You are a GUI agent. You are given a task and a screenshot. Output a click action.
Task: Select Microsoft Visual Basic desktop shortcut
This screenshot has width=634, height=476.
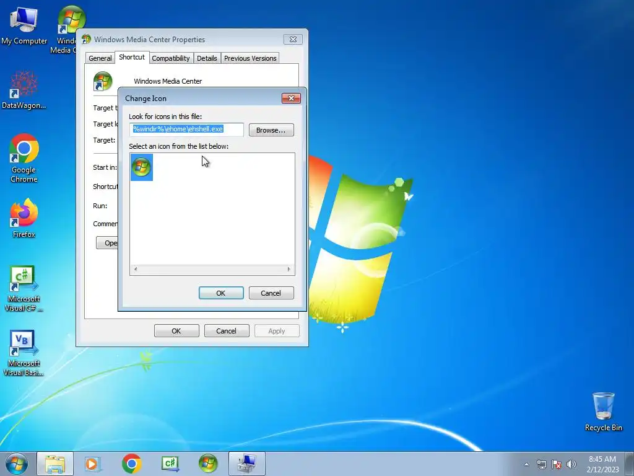(23, 353)
